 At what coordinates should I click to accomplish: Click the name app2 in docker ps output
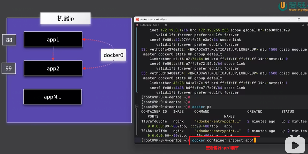[228, 126]
